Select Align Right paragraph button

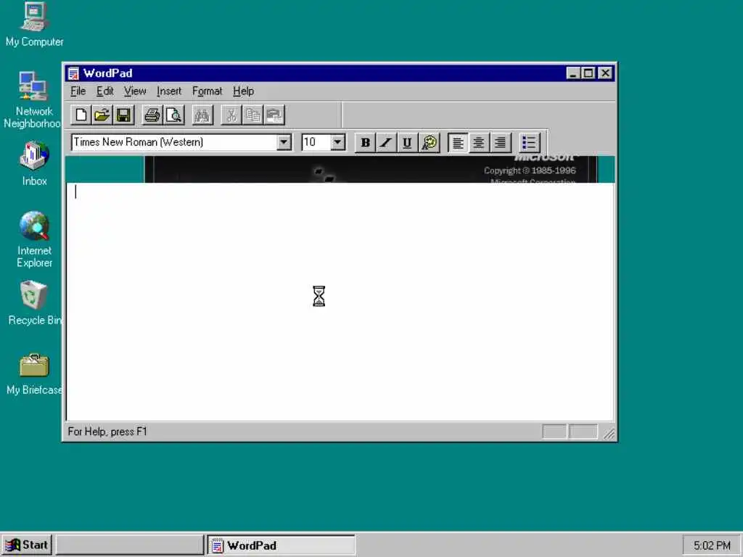point(501,143)
